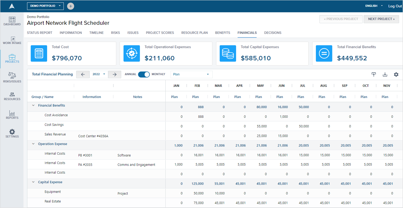Open the 2022 year dropdown
This screenshot has width=403, height=208.
point(99,74)
